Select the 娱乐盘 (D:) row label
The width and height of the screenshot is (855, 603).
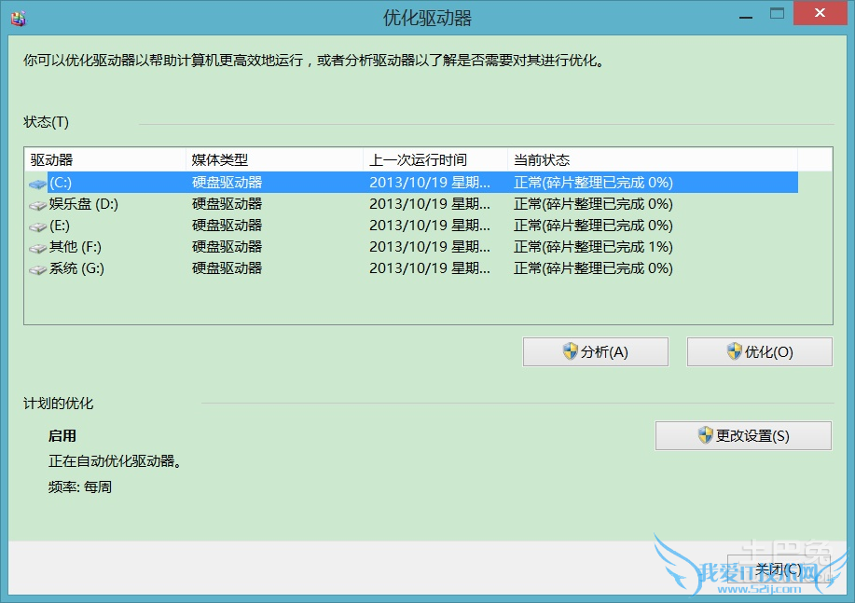[83, 204]
